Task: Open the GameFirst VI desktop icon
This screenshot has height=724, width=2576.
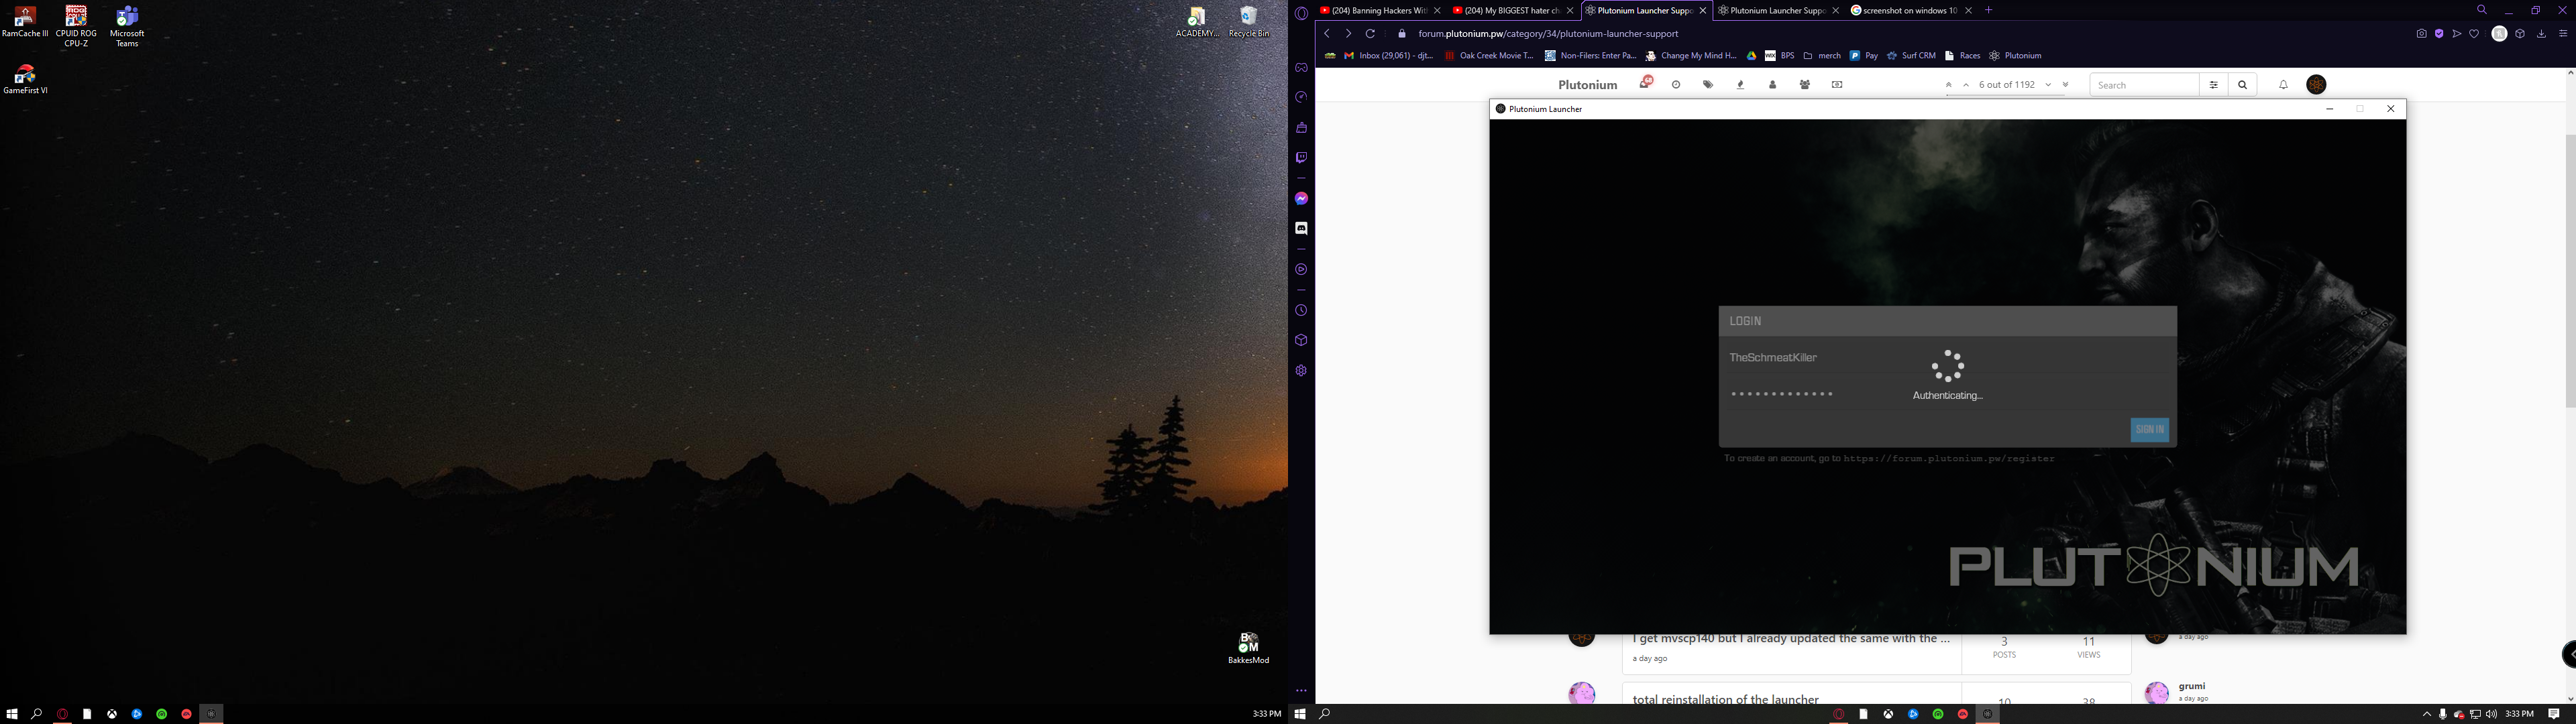Action: click(x=25, y=79)
